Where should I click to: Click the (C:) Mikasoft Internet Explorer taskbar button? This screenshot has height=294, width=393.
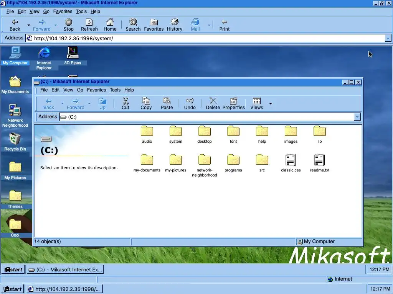[x=65, y=269]
